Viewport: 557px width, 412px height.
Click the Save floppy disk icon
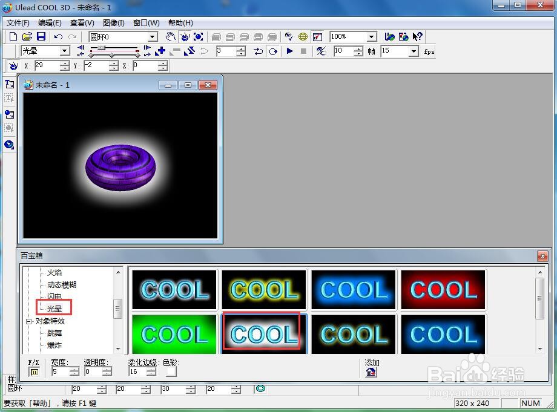point(41,36)
